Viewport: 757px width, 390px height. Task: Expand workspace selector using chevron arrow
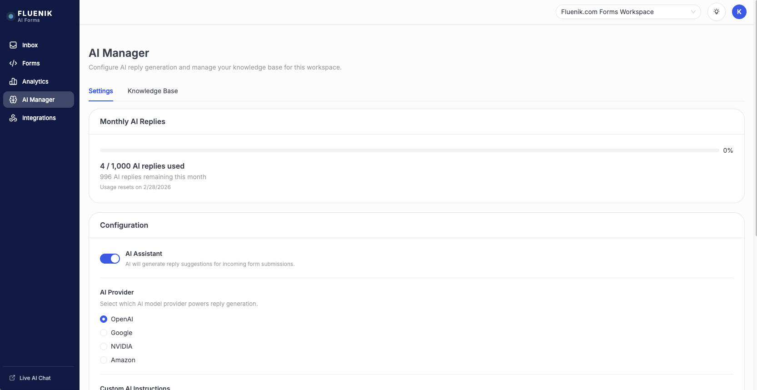693,12
